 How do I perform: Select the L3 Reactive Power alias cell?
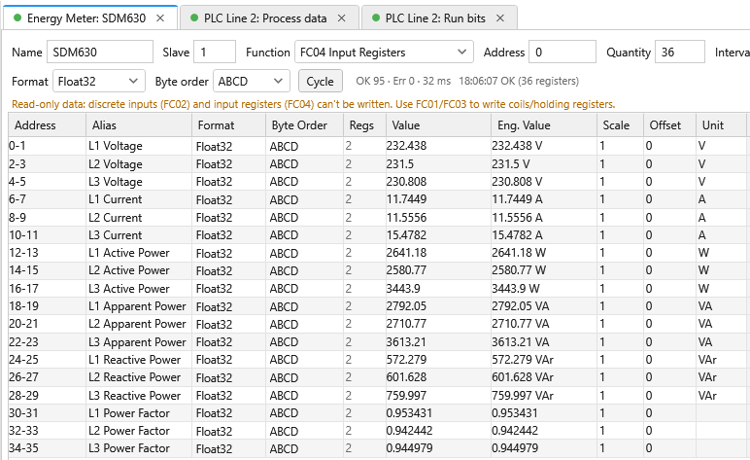(139, 396)
